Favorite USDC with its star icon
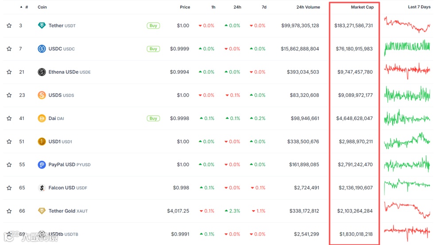443x245 pixels. (9, 49)
